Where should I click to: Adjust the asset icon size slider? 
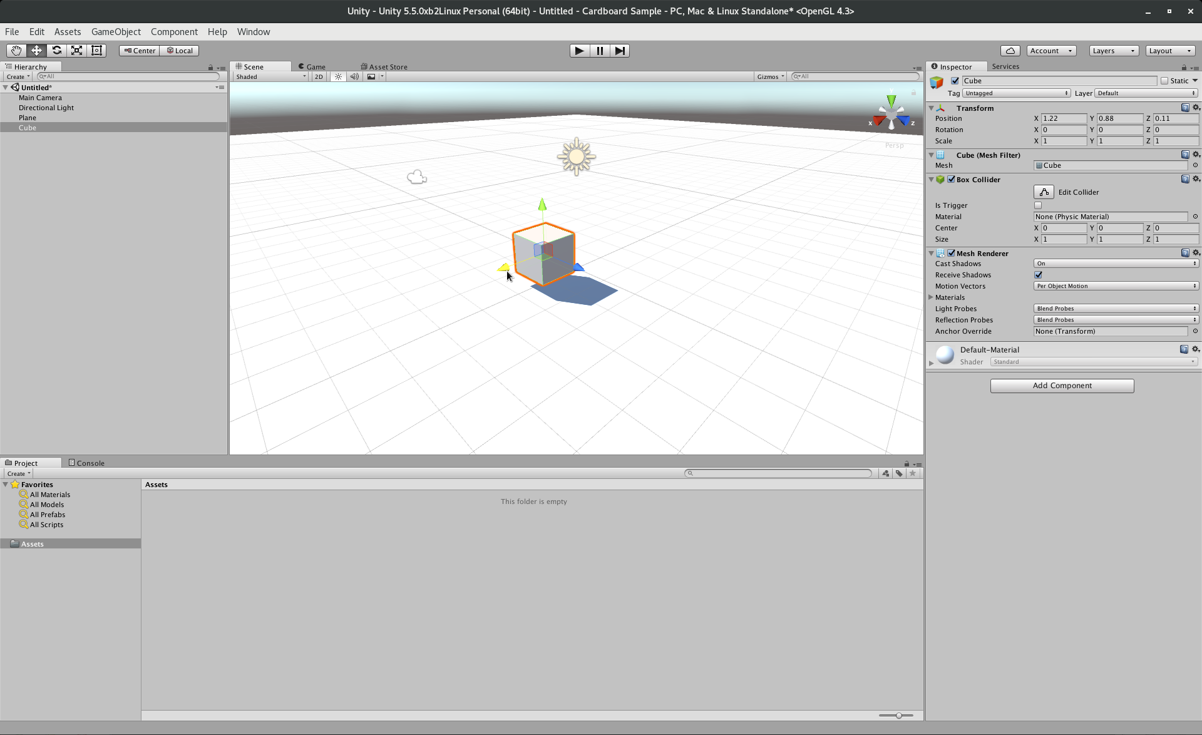tap(898, 716)
